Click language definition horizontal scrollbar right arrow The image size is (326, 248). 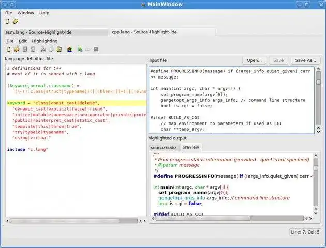pyautogui.click(x=145, y=221)
